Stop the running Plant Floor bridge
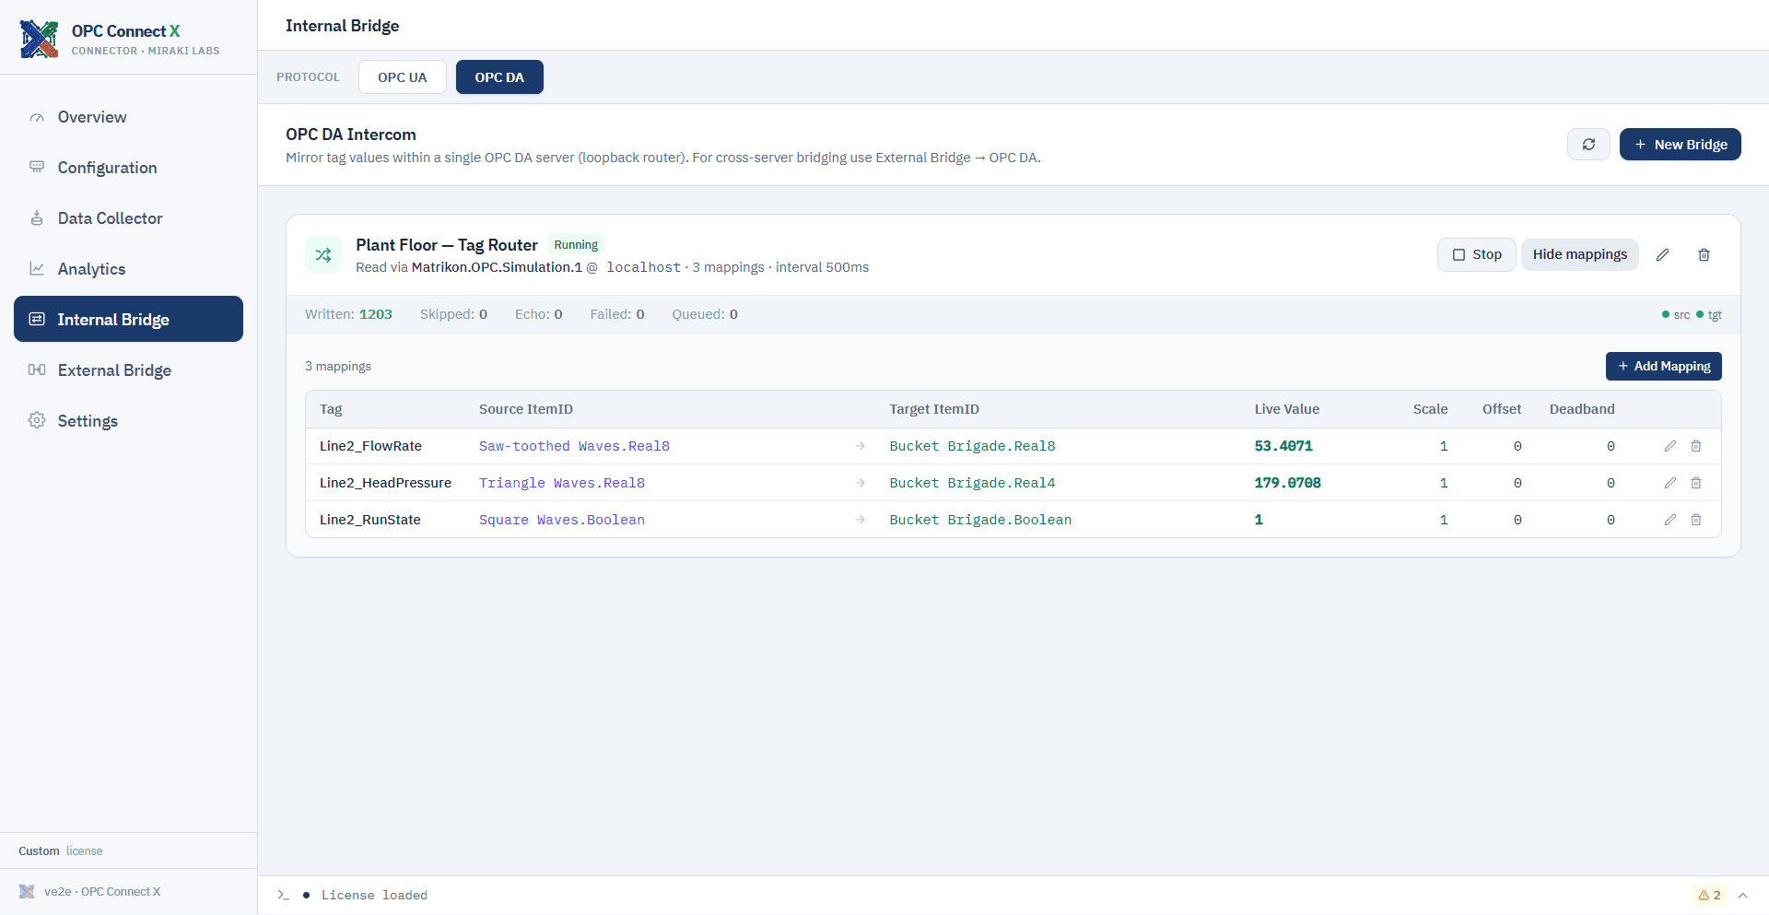Screen dimensions: 1769x915 (1476, 254)
